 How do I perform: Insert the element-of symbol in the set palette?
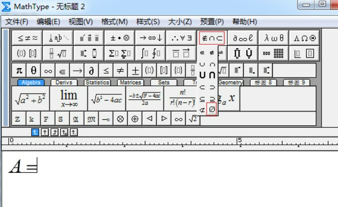(202, 52)
